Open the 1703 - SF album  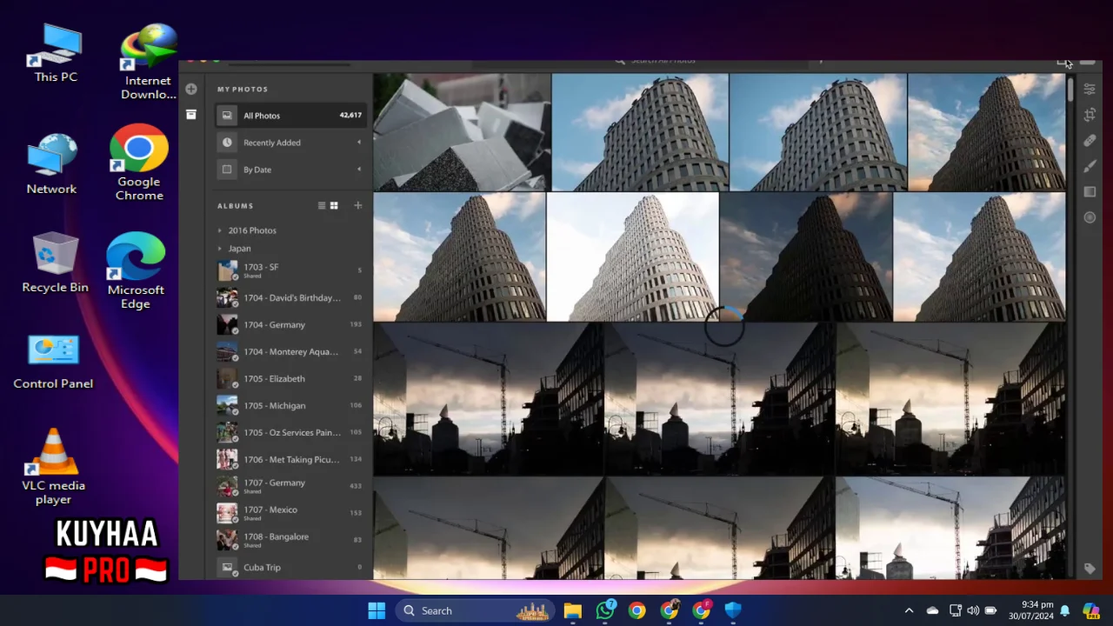pos(291,270)
